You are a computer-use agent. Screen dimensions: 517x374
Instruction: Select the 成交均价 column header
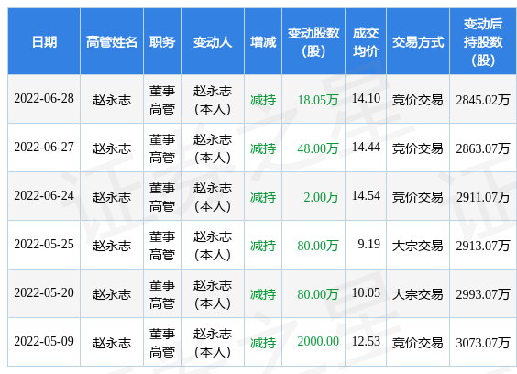366,42
